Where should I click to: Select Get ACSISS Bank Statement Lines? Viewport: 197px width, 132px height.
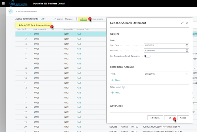tap(34, 25)
